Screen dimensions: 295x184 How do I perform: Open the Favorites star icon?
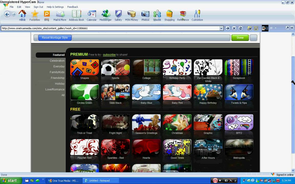tap(35, 15)
